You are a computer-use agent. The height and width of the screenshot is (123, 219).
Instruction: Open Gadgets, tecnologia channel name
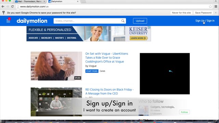pos(163,107)
